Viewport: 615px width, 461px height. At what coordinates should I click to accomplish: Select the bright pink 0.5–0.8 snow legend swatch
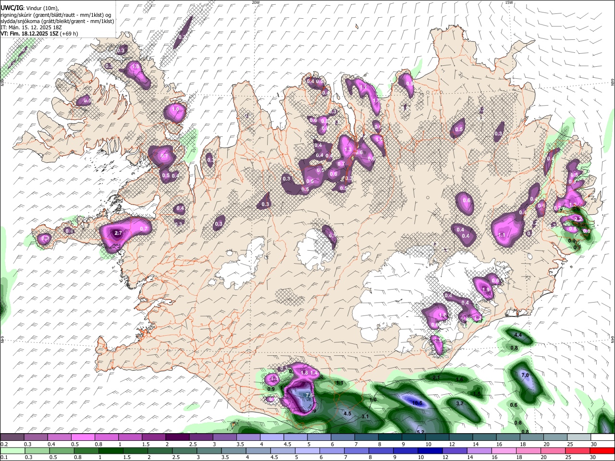(83, 437)
